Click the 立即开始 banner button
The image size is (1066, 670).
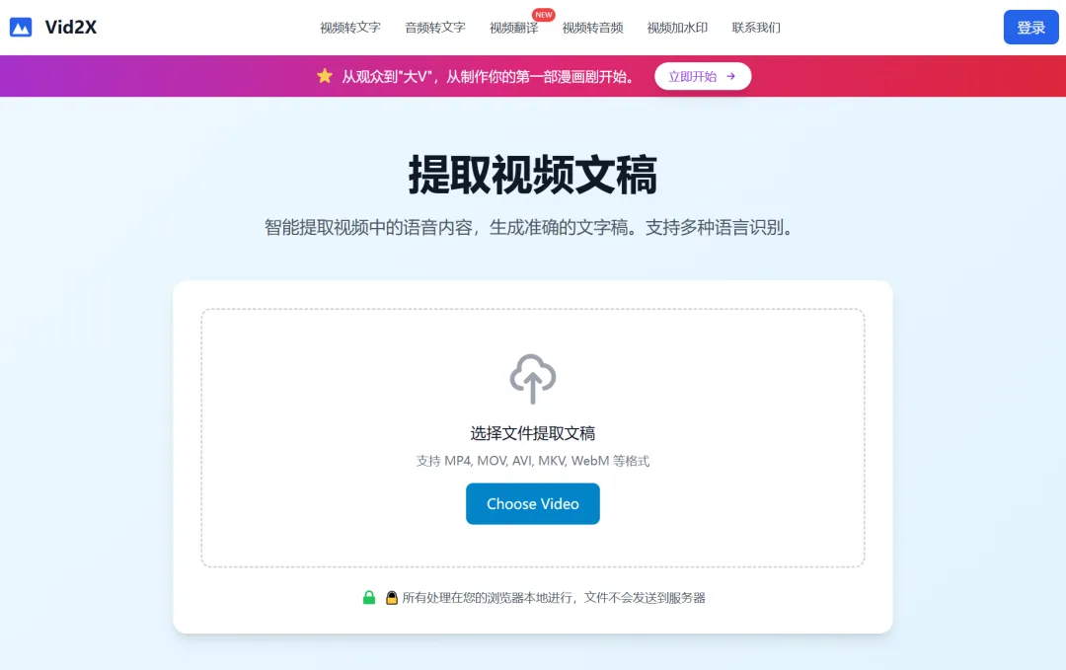coord(703,76)
